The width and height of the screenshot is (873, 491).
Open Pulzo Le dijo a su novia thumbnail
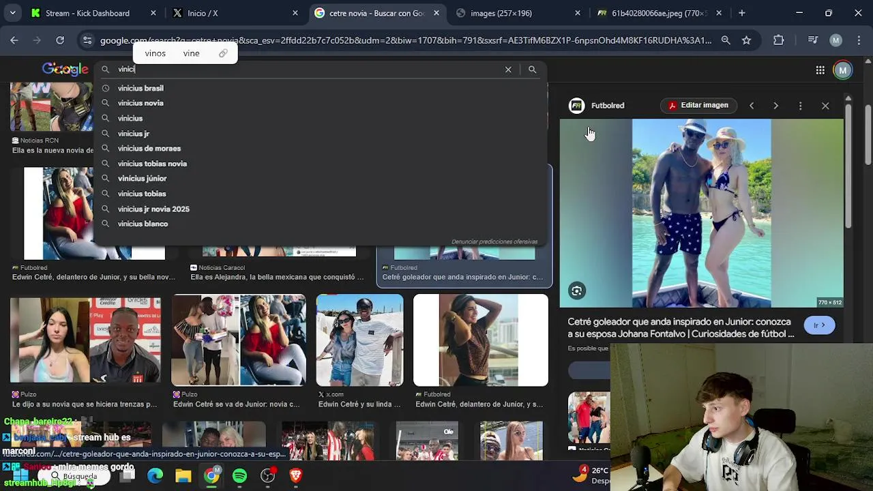pos(85,340)
